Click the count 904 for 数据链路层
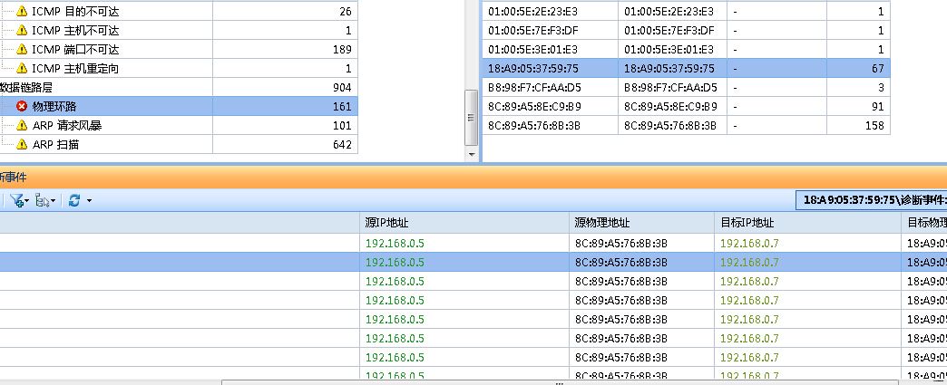Viewport: 947px width, 385px height. tap(342, 88)
